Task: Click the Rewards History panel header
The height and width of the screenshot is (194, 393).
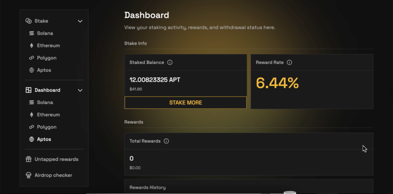Action: (x=148, y=187)
